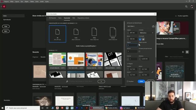Collapse the Ocultar sugestões chevron

176,16
